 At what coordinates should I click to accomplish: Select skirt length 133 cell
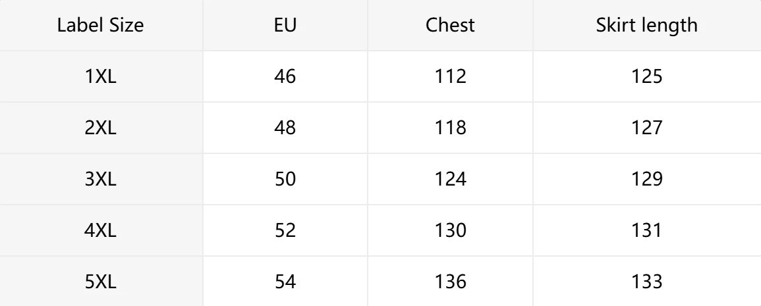(646, 282)
